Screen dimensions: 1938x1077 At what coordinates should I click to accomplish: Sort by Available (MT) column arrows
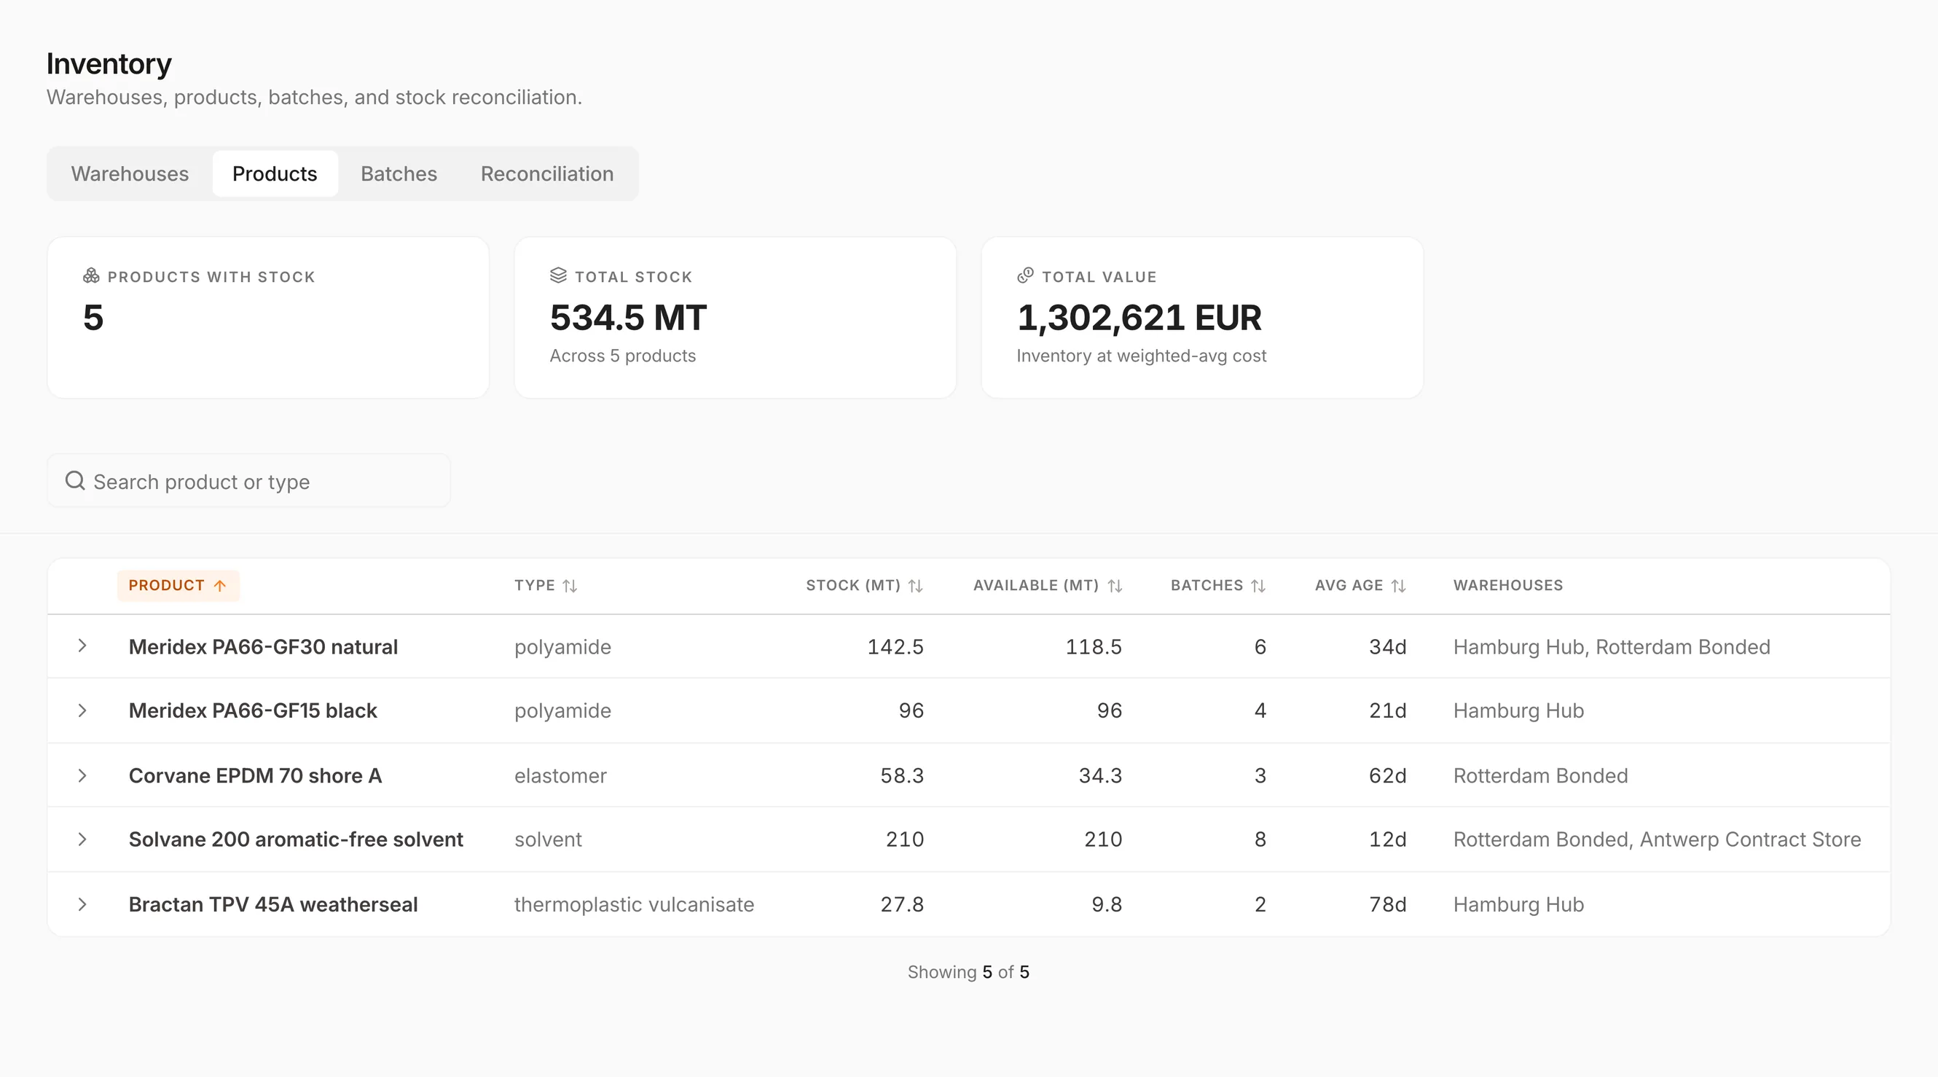1115,587
